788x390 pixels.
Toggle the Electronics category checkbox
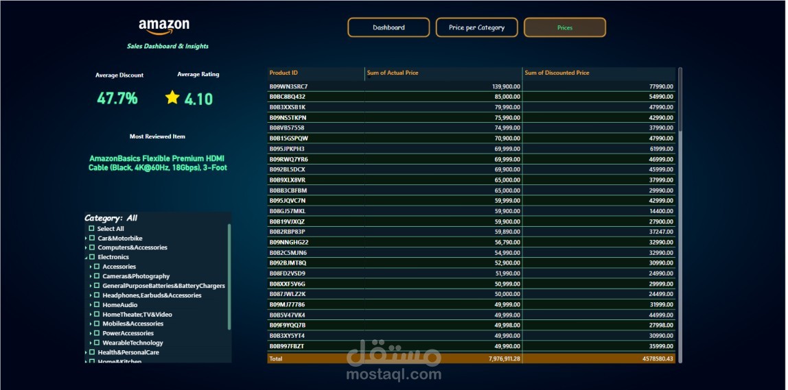[92, 257]
